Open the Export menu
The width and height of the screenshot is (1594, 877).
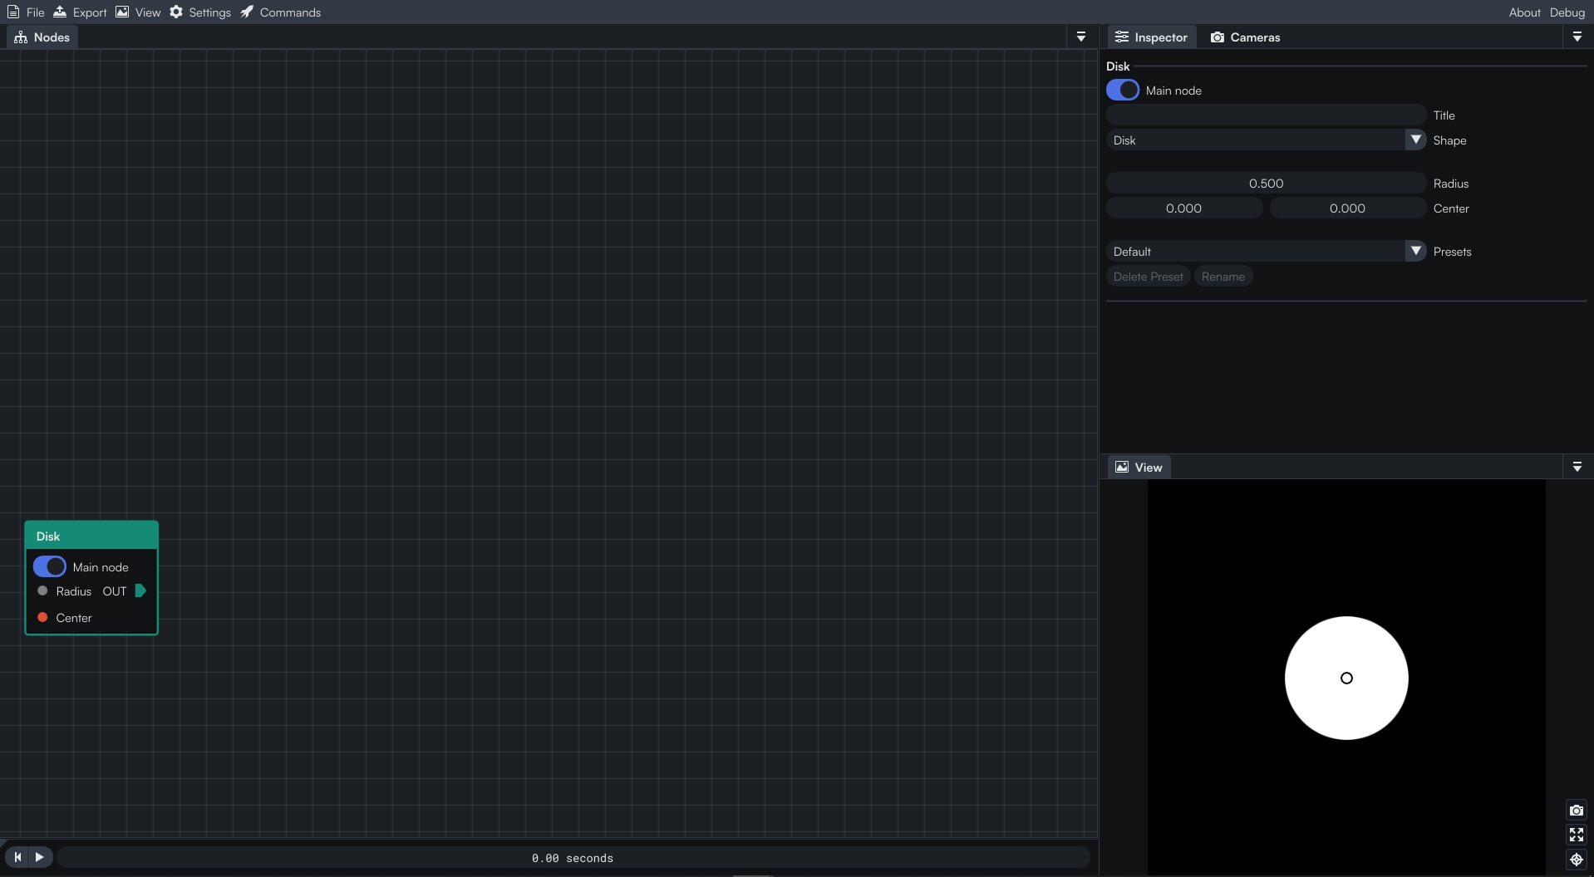80,12
